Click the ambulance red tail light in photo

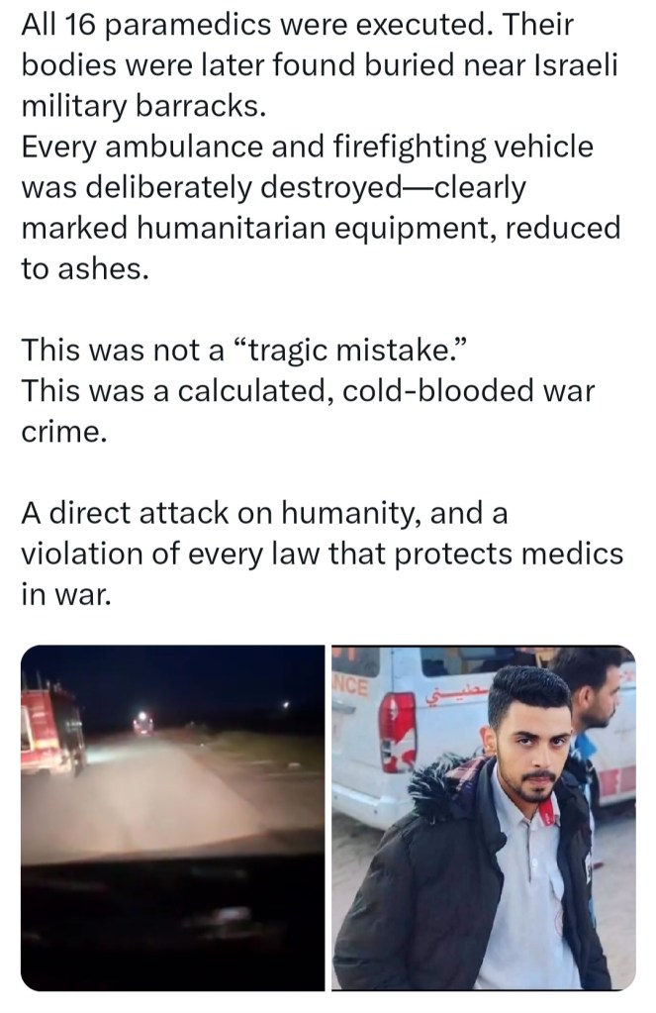pos(399,732)
